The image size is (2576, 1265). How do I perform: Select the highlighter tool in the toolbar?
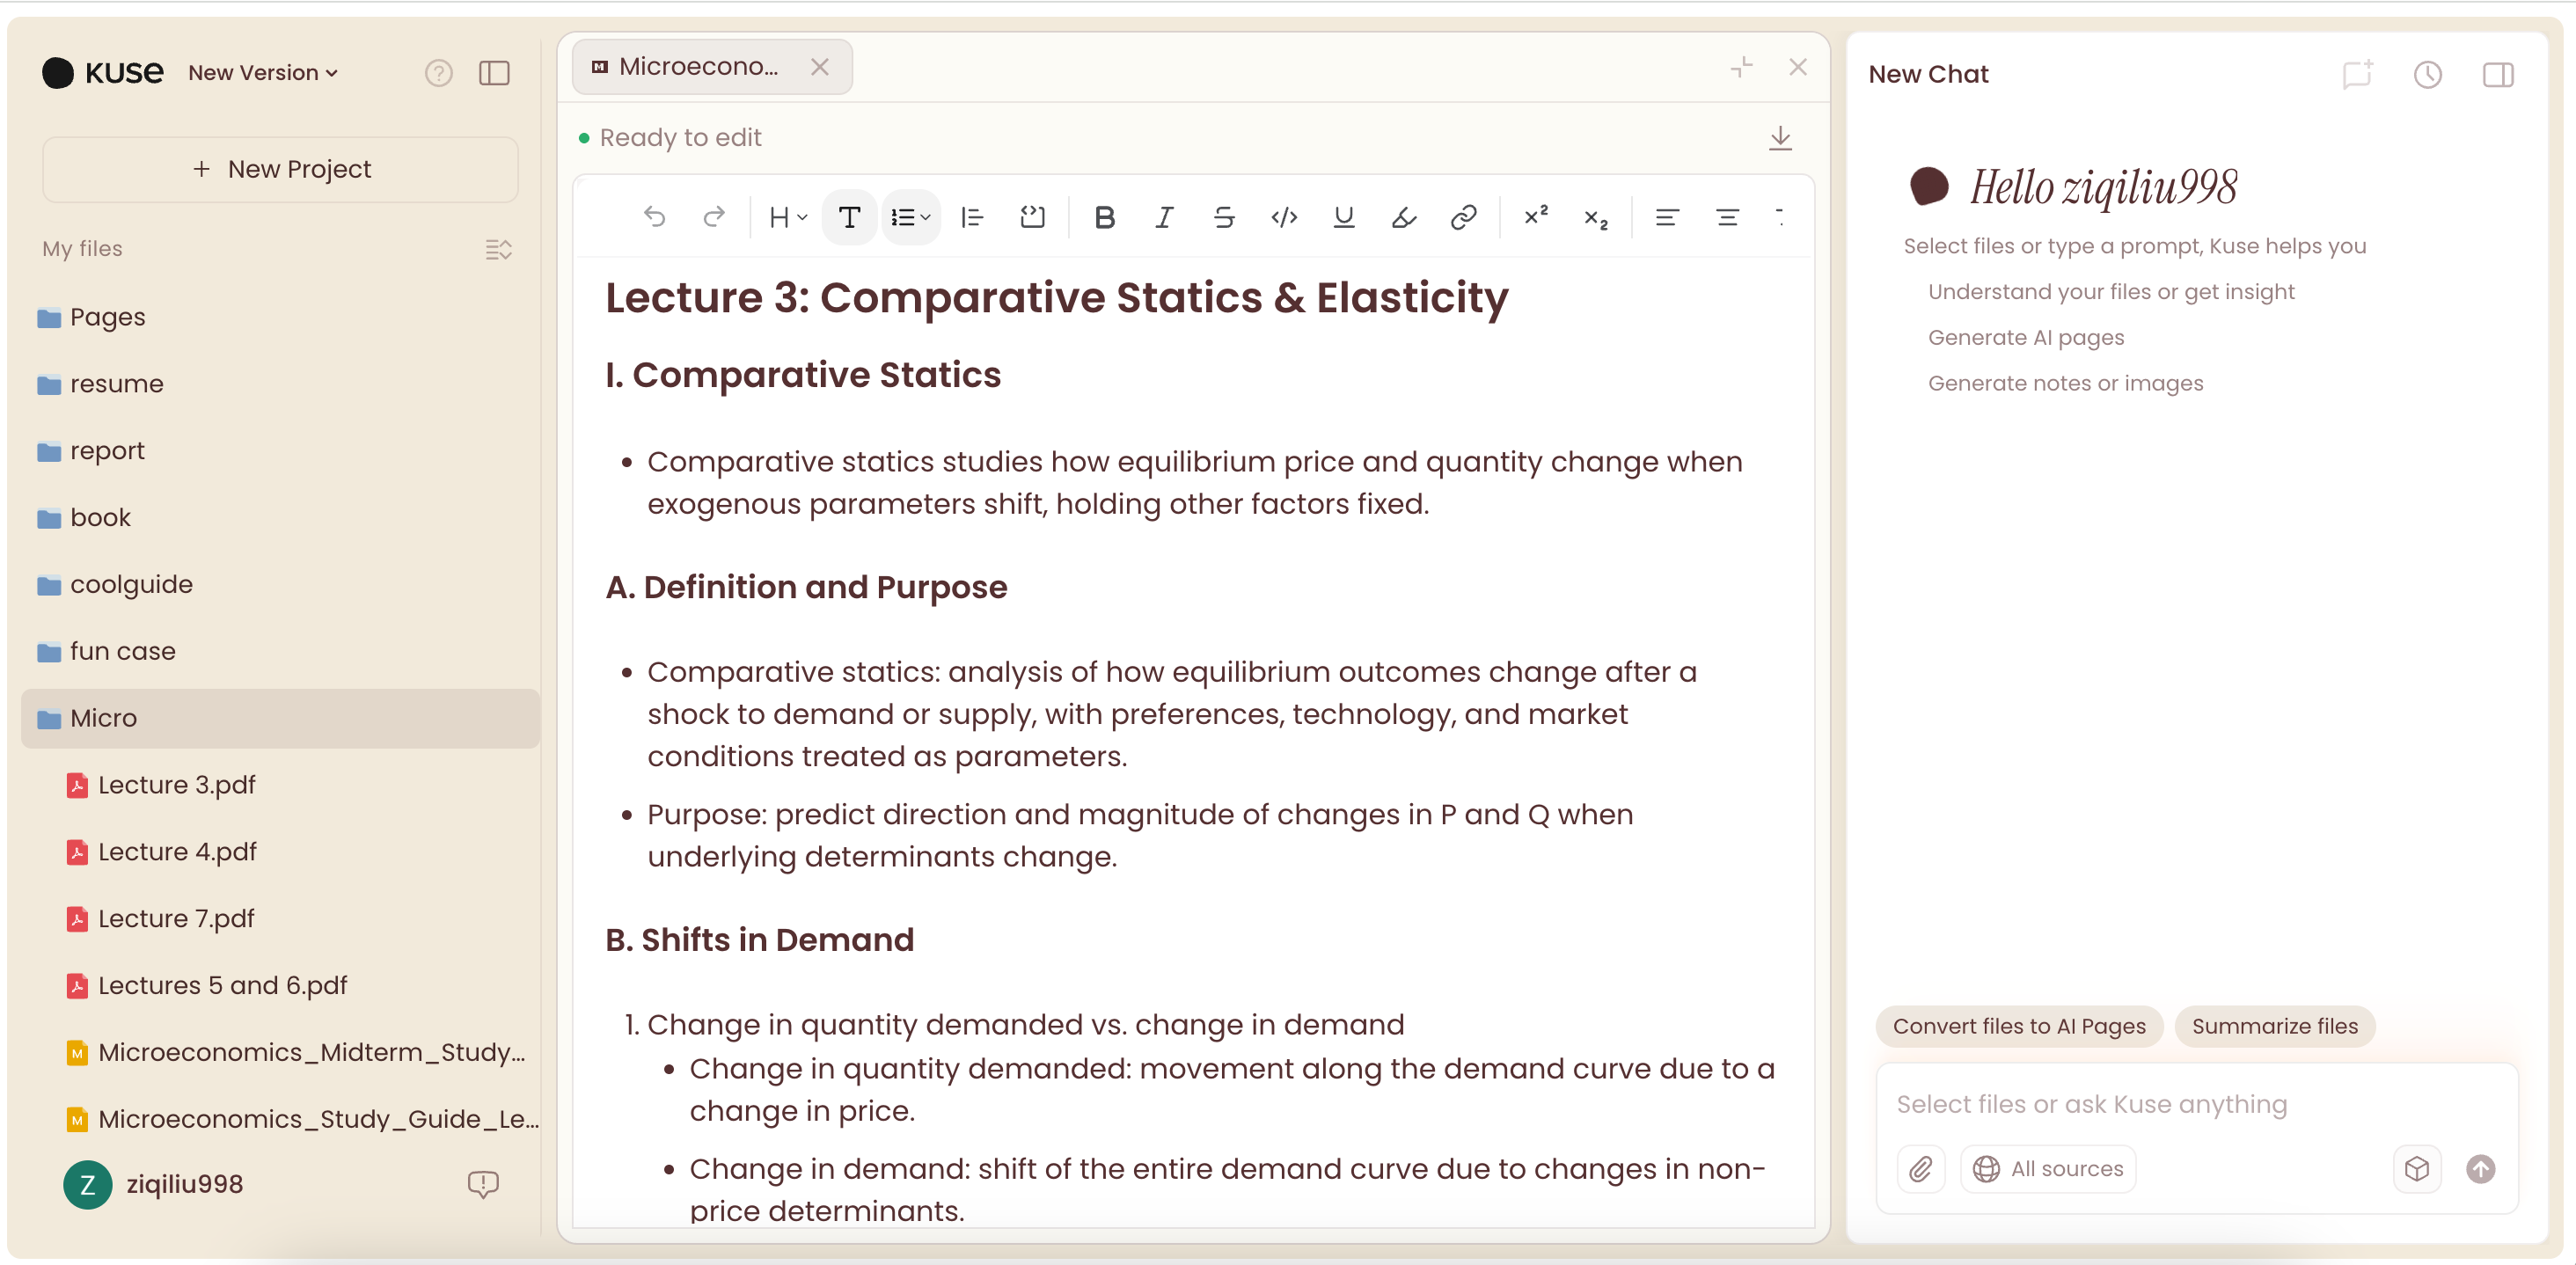pyautogui.click(x=1403, y=217)
